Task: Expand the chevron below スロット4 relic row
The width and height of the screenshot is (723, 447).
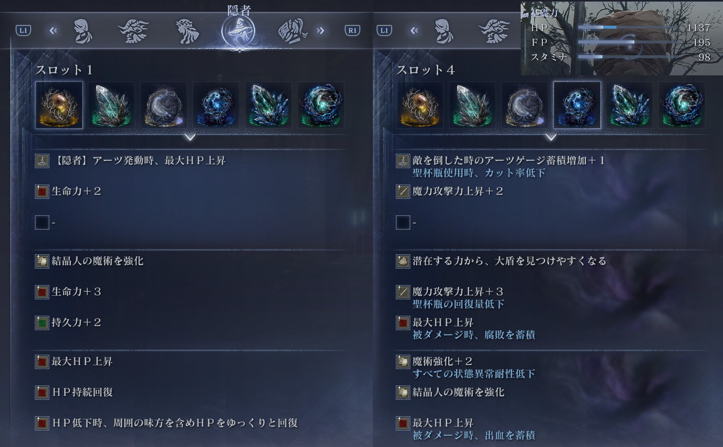Action: point(551,137)
